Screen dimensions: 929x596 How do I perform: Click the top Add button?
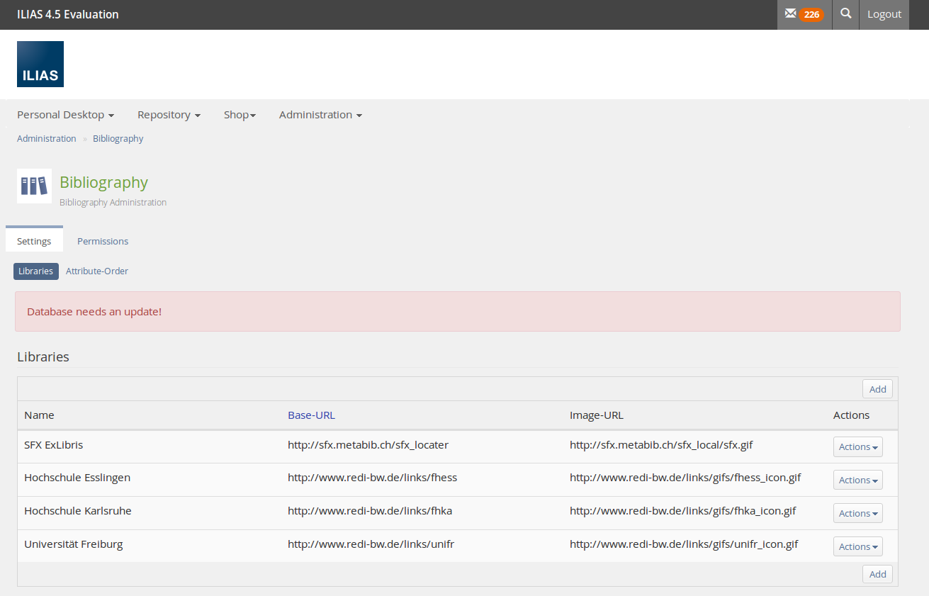tap(877, 389)
